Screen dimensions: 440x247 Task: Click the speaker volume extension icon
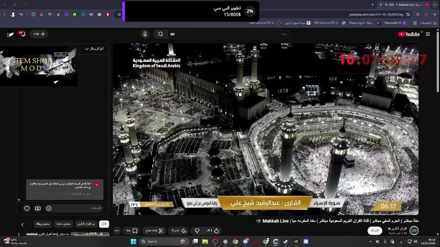click(91, 14)
